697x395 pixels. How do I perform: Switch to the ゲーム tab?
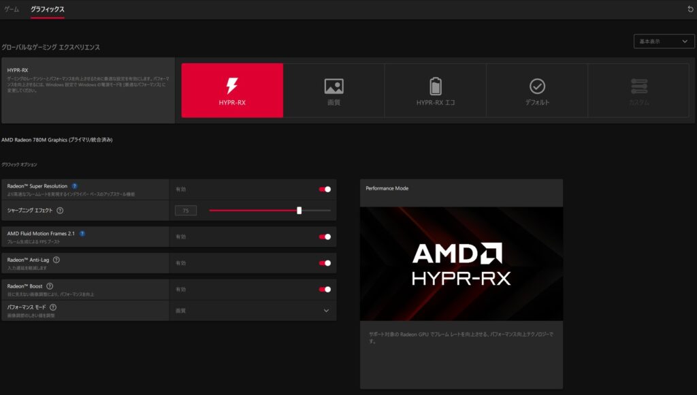[12, 9]
